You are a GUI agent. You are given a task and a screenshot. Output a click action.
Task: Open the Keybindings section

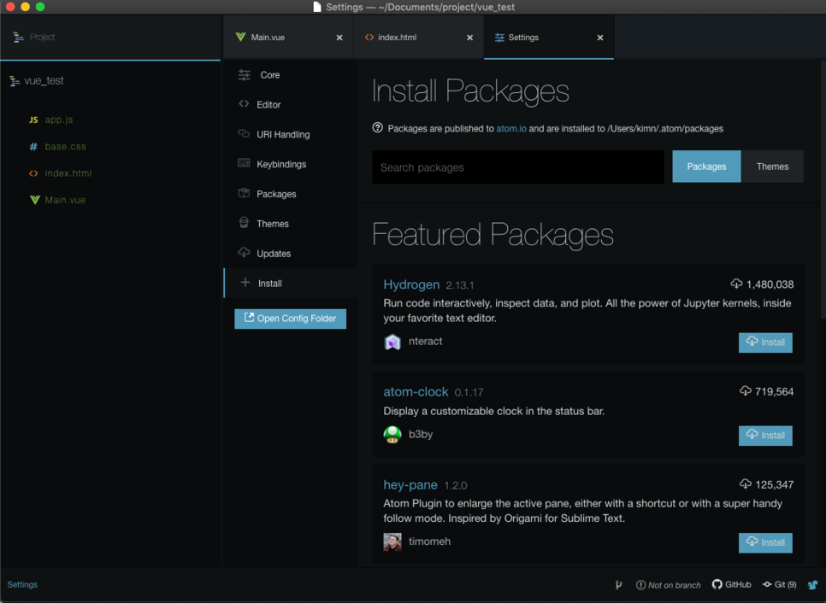click(291, 164)
